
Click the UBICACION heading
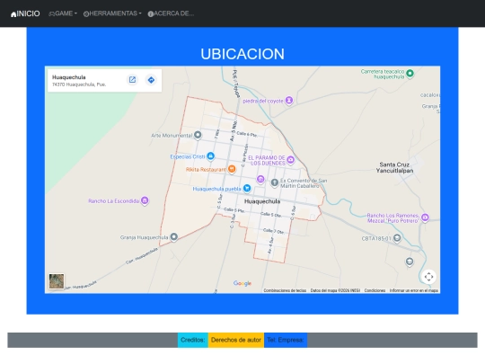point(242,54)
